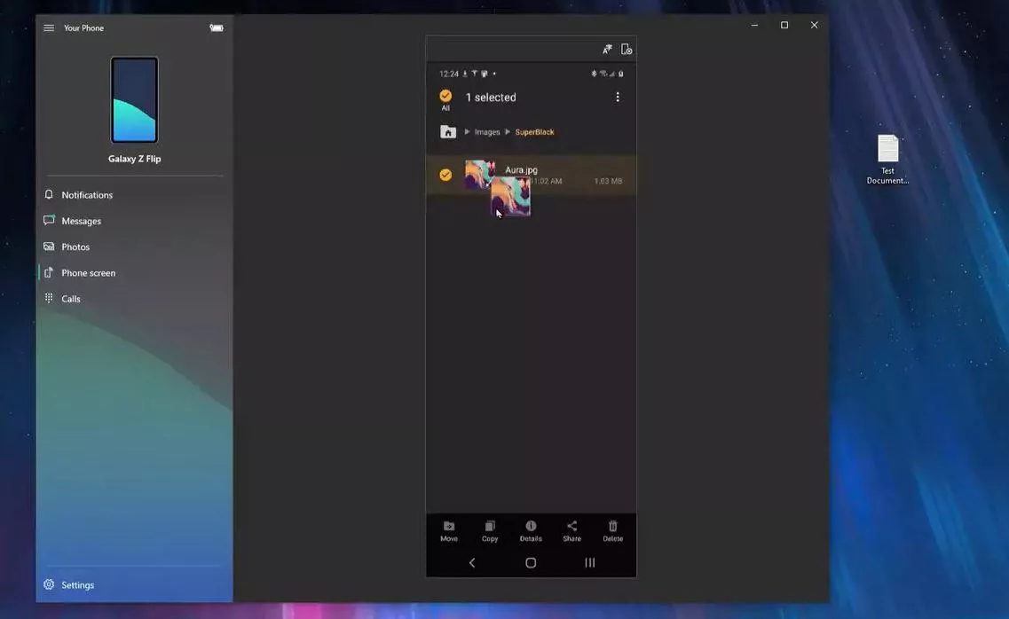Uncheck the Aura.jpg selection checkmark
1009x619 pixels.
pos(445,175)
